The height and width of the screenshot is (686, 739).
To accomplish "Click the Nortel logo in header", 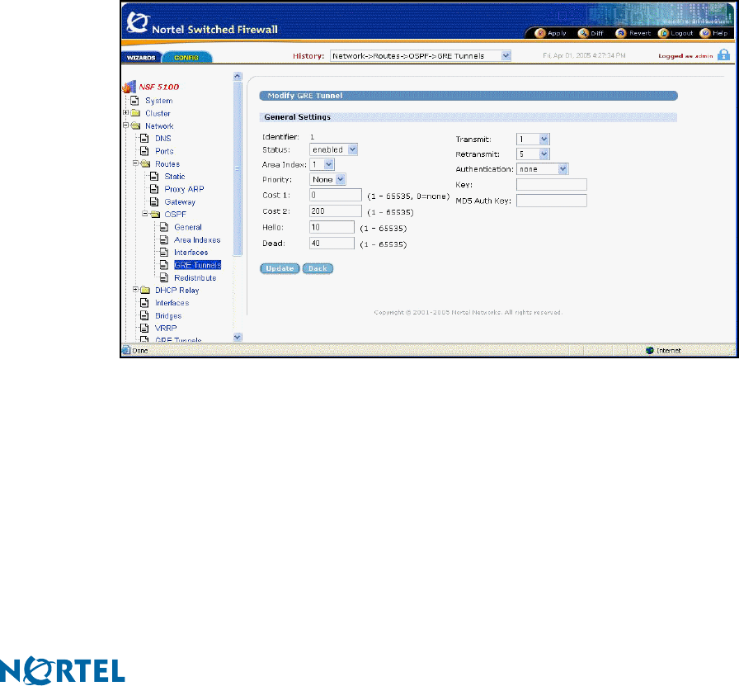I will point(138,22).
